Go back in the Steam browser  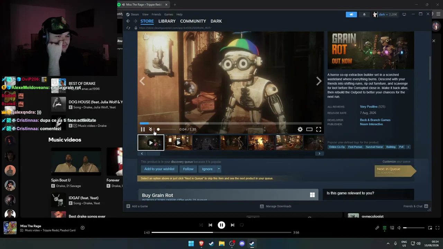128,21
